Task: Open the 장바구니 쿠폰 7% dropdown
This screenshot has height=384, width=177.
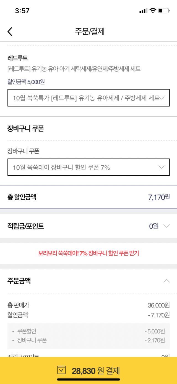Action: click(88, 167)
